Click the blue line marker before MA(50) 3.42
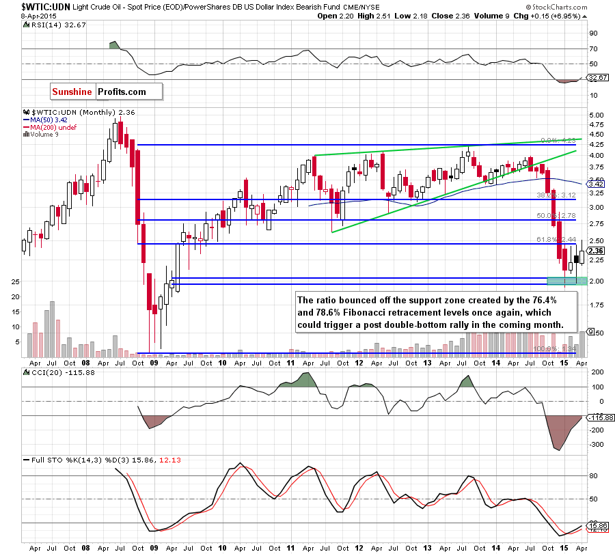Viewport: 615px width, 554px height. pyautogui.click(x=26, y=120)
